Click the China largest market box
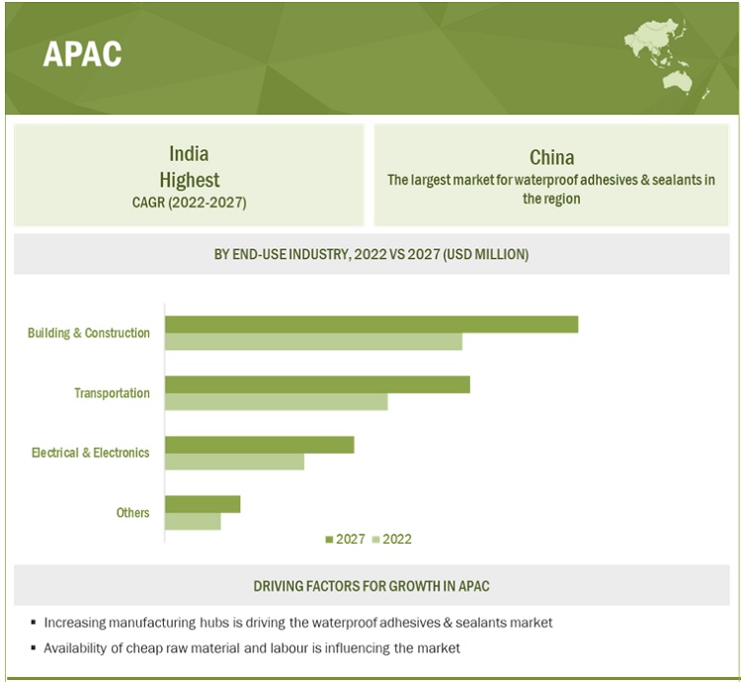741x682 pixels. pos(551,177)
